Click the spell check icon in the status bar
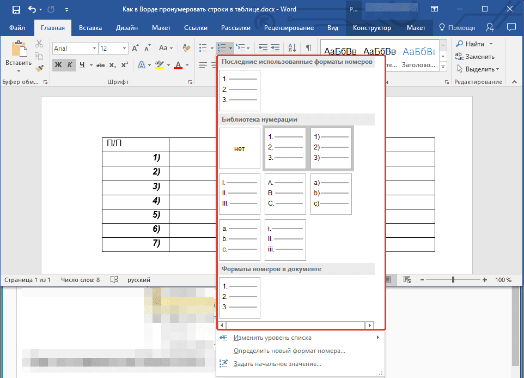 (x=114, y=280)
